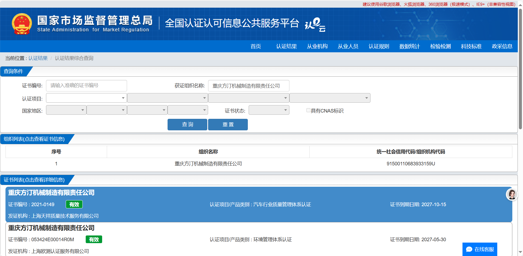Open the 认证结果 navigation menu

(x=286, y=46)
